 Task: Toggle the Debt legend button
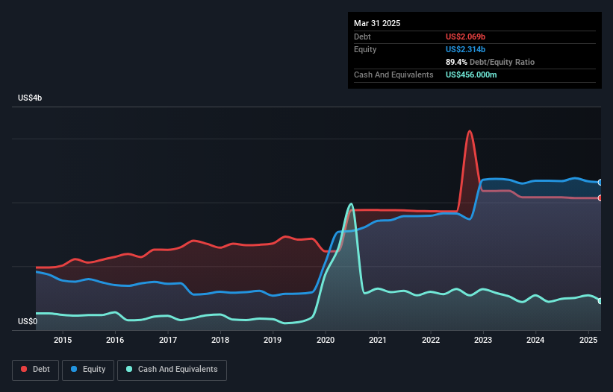coord(36,370)
